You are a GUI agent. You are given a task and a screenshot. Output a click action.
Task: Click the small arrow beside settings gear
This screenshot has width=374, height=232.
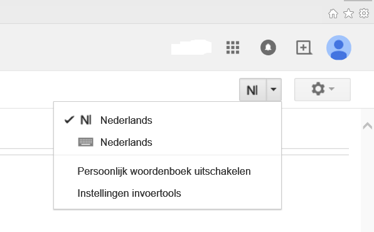pyautogui.click(x=331, y=89)
